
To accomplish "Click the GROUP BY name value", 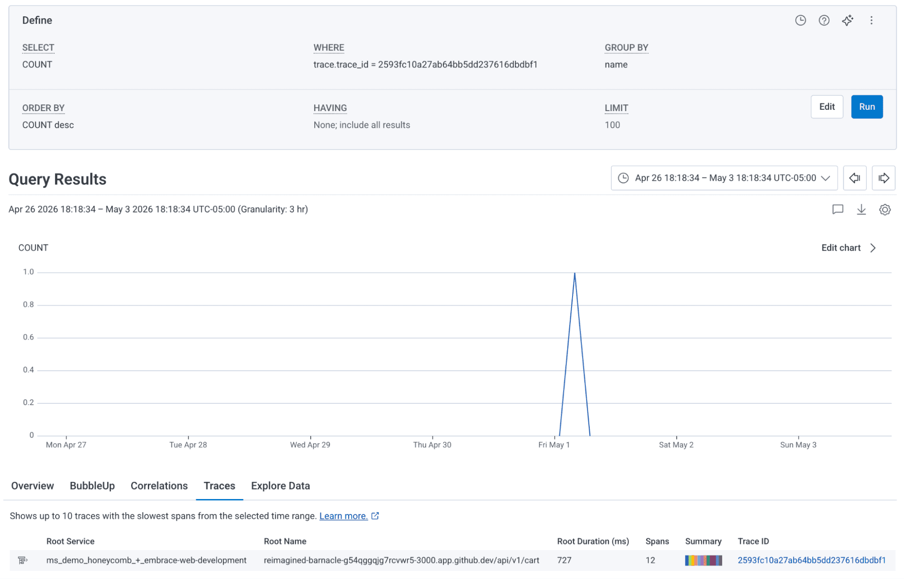I will pyautogui.click(x=616, y=65).
